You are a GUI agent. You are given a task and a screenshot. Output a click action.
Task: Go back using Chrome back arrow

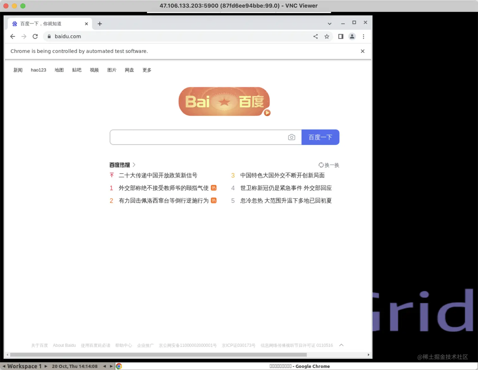tap(13, 36)
